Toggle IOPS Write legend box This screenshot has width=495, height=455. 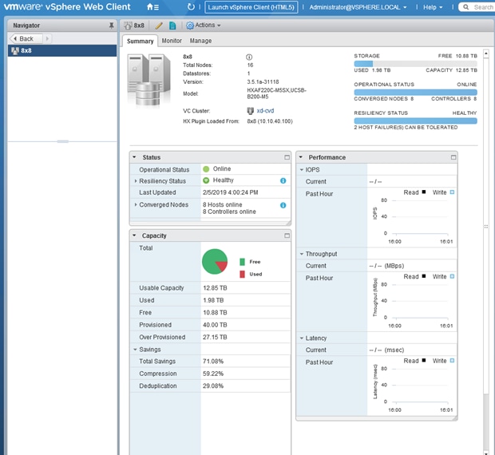tap(452, 192)
